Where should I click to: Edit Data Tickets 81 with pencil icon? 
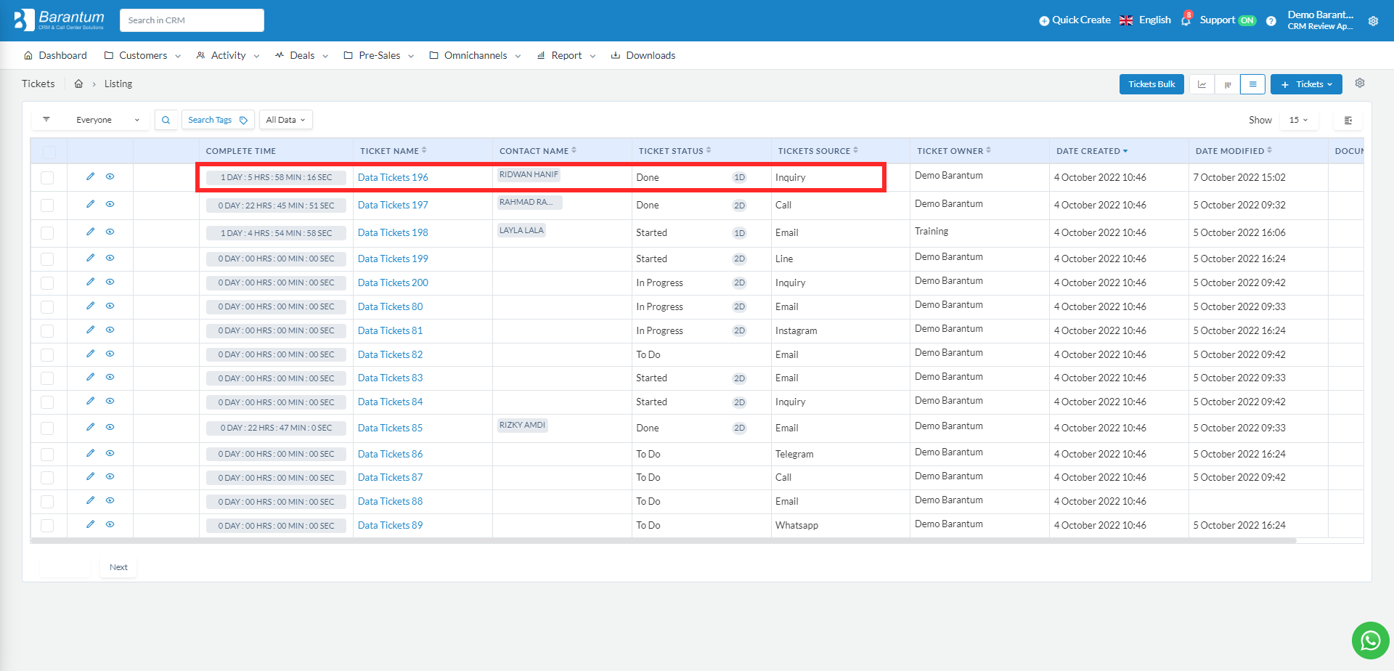coord(91,330)
